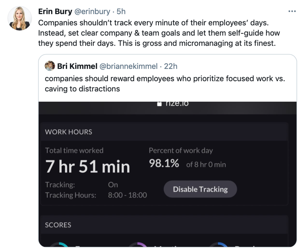Click the 7 hr 51 min total

(88, 166)
